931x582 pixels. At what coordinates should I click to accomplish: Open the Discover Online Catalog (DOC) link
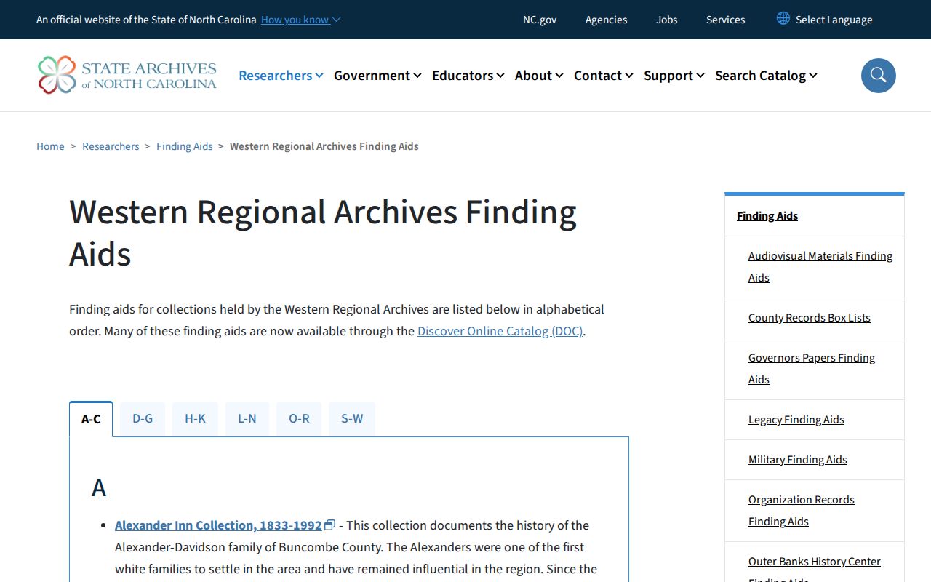click(500, 331)
